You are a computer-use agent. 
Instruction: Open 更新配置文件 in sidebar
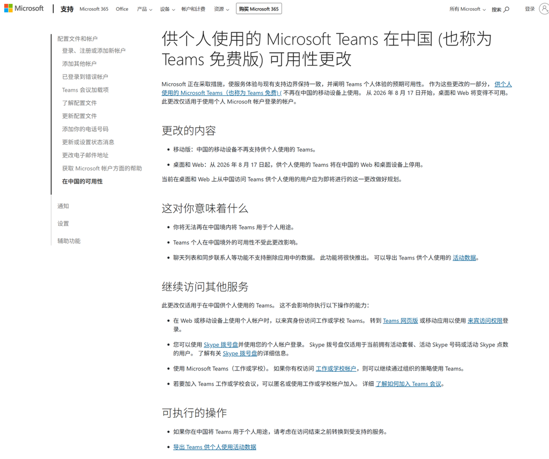tap(79, 116)
